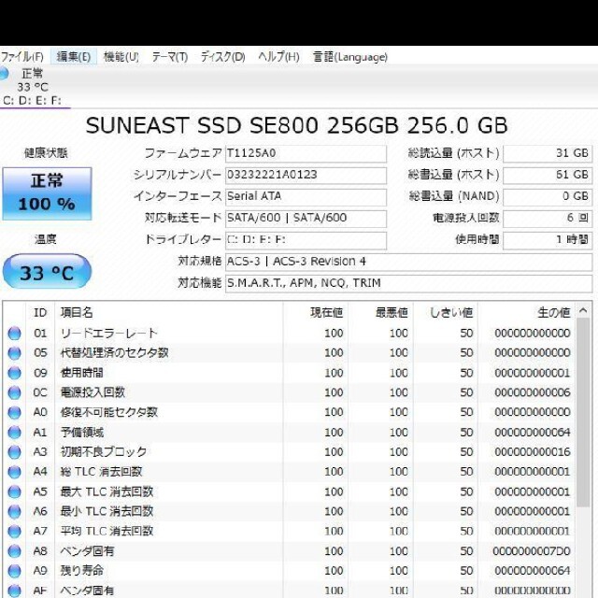Select the 修復不可能セクタ数 row name
Image resolution: width=598 pixels, height=598 pixels.
pyautogui.click(x=109, y=413)
